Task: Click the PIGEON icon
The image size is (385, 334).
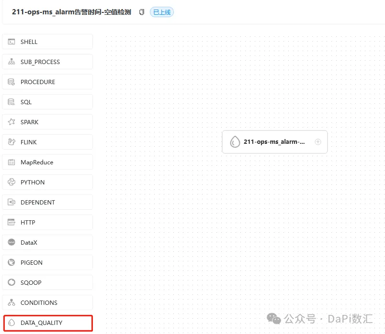Action: (11, 262)
